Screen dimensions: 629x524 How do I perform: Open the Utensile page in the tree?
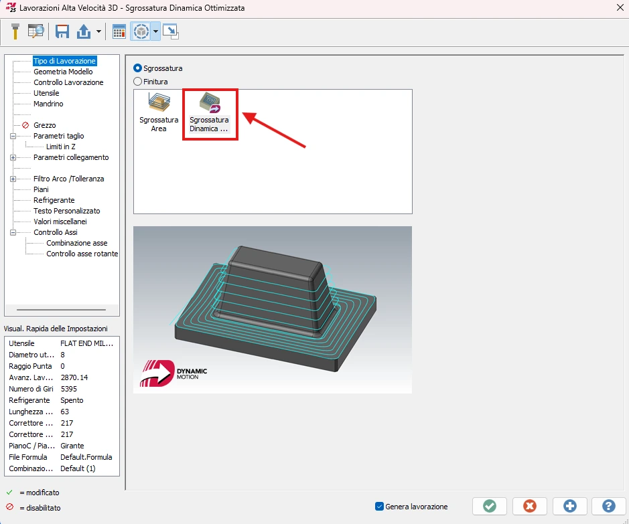[46, 93]
